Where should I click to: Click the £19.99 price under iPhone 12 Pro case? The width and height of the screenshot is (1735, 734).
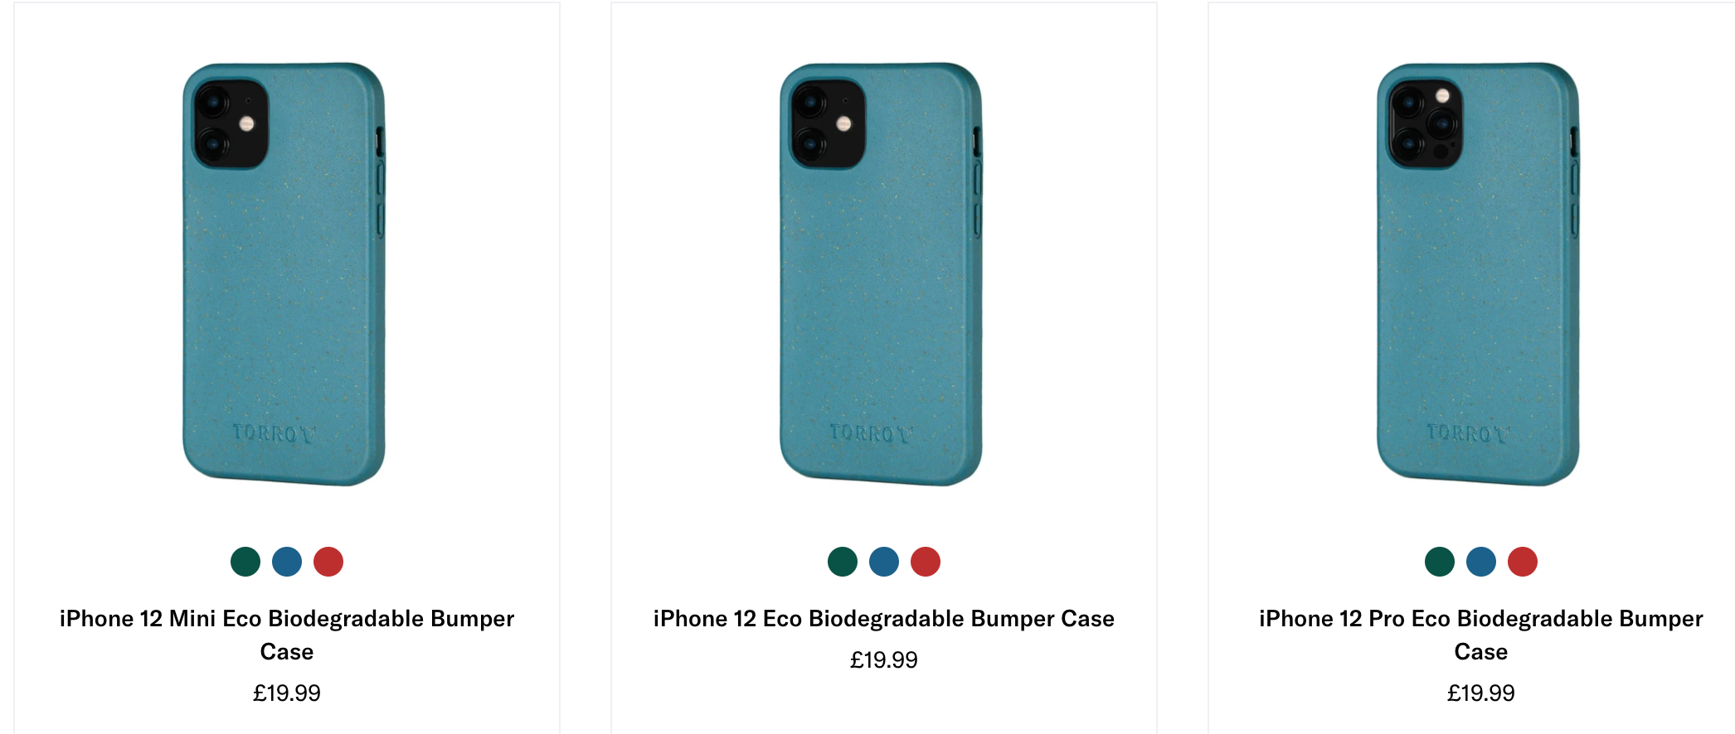[x=1480, y=690]
